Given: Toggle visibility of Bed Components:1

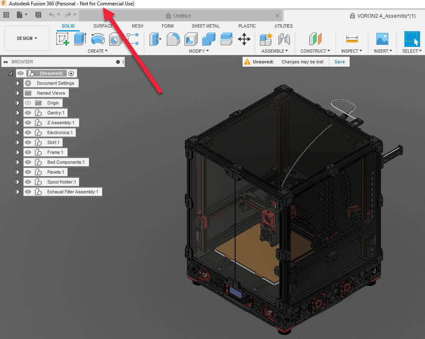Looking at the screenshot, I should tap(28, 162).
